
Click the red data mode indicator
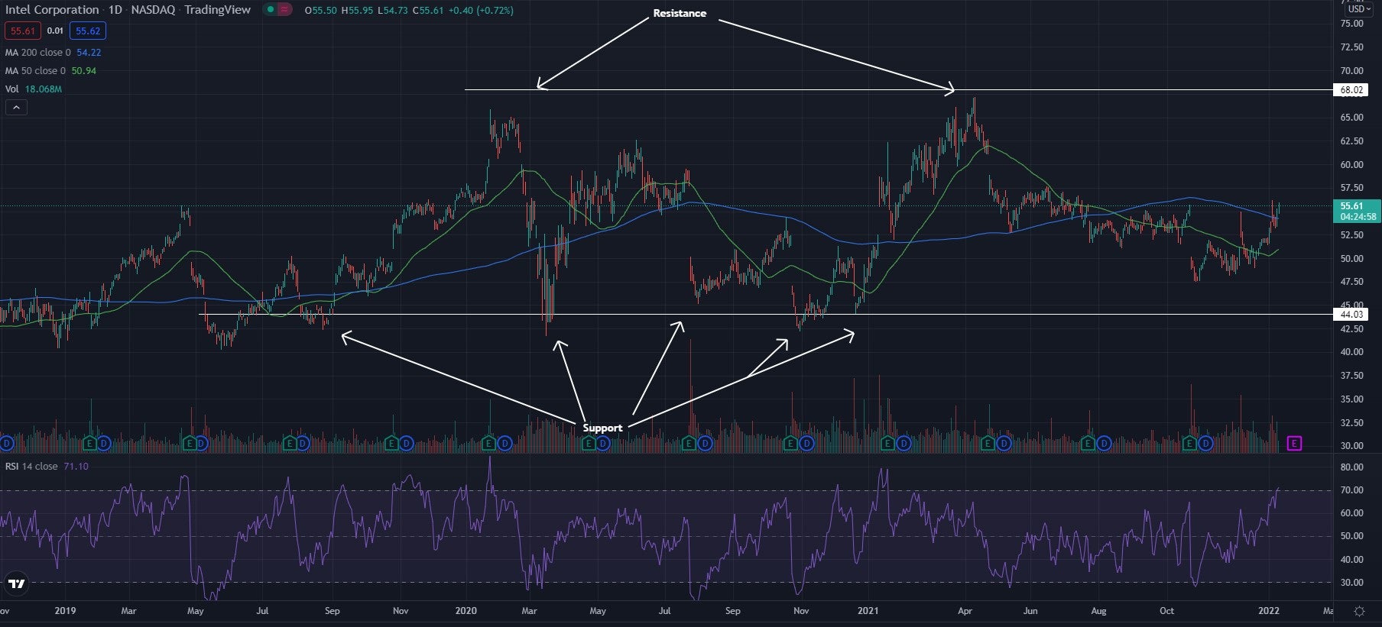point(284,10)
